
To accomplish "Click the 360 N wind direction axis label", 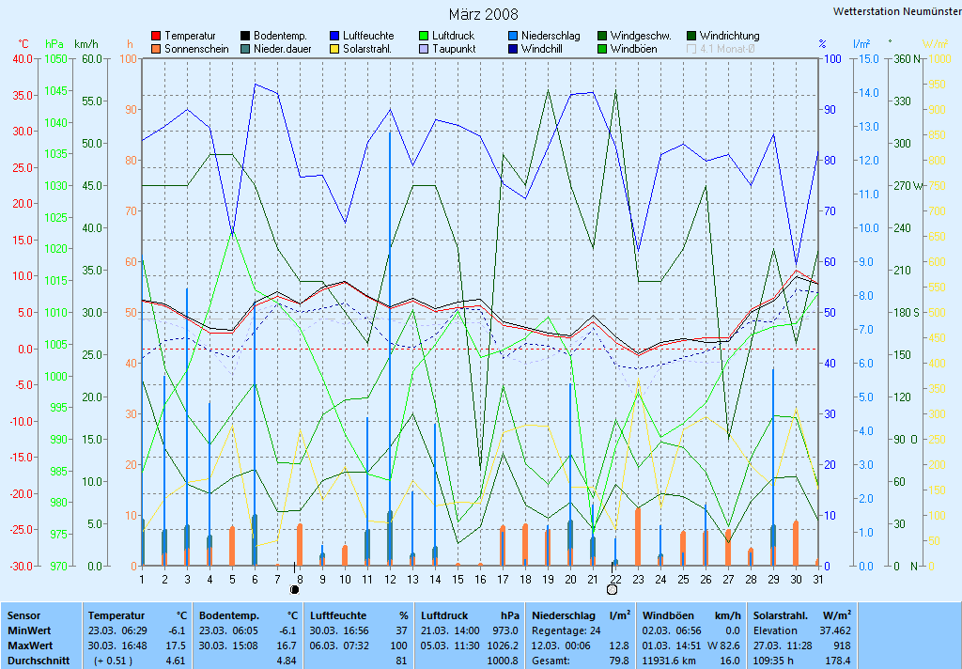I will tap(908, 59).
